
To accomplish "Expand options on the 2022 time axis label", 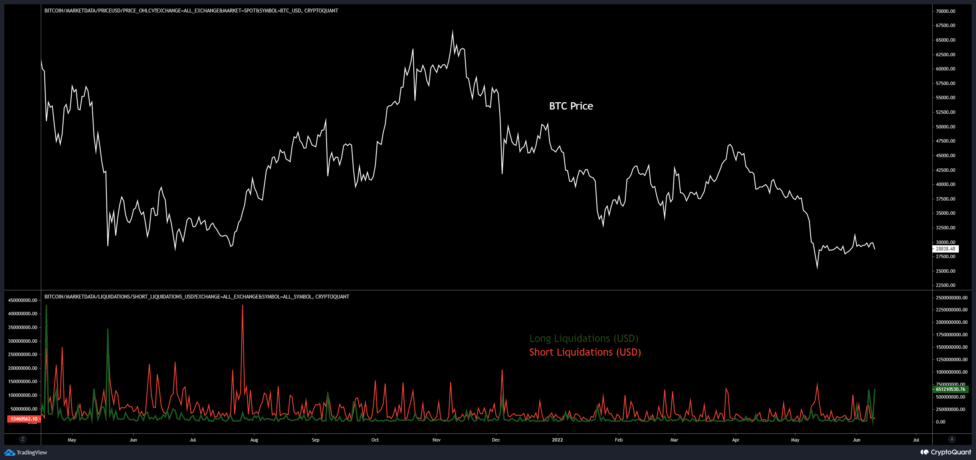I will point(558,440).
